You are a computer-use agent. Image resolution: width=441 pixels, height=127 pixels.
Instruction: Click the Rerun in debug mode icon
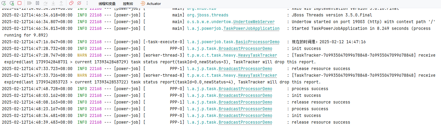12,3
